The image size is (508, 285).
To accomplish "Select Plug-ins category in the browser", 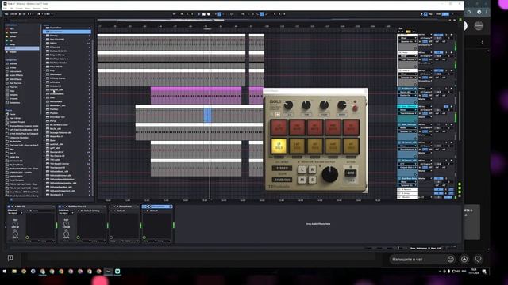I will coord(13,87).
